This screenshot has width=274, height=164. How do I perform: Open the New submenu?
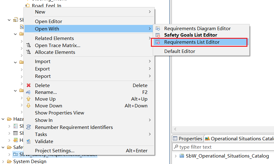pyautogui.click(x=89, y=12)
